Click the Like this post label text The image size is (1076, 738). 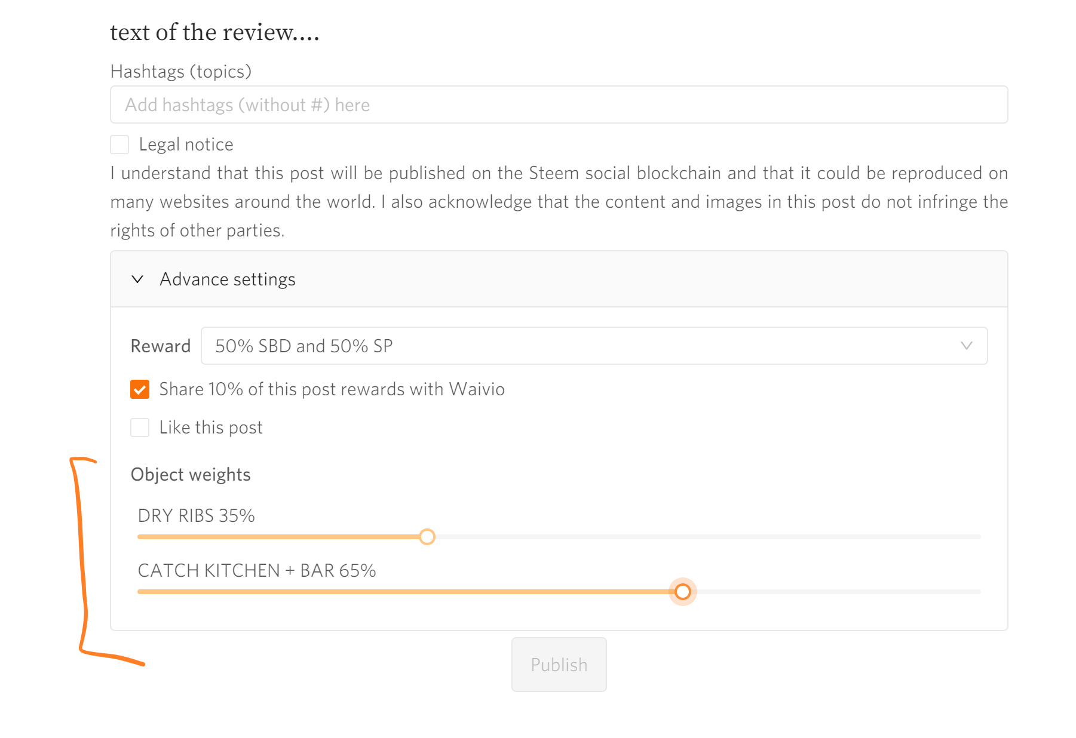[210, 428]
